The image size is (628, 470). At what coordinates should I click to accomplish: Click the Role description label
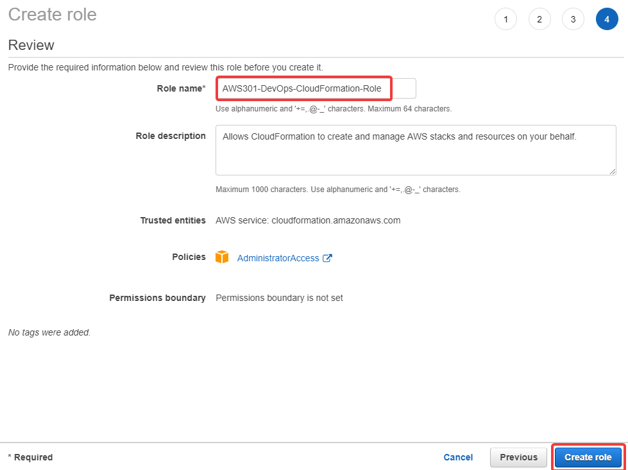171,136
